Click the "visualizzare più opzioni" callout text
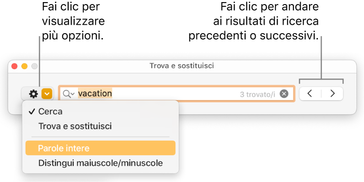This screenshot has height=182, width=364. tap(73, 21)
